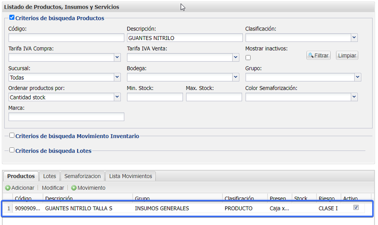
Task: Expand the Color Semaforización dropdown
Action: 354,97
